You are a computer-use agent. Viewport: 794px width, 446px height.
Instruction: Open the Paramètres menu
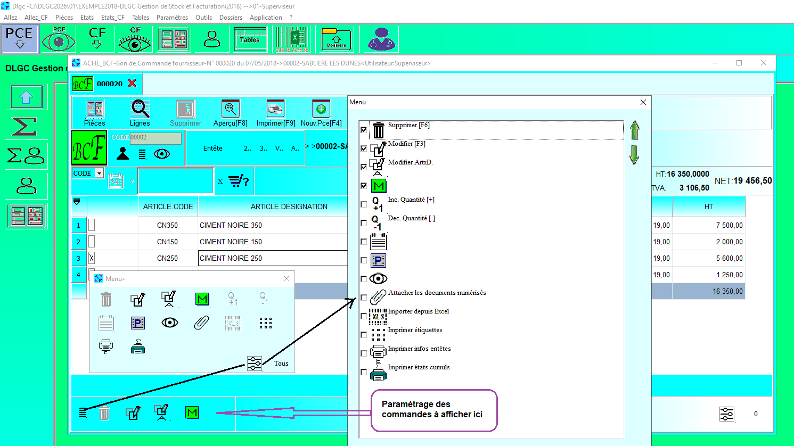pos(172,18)
